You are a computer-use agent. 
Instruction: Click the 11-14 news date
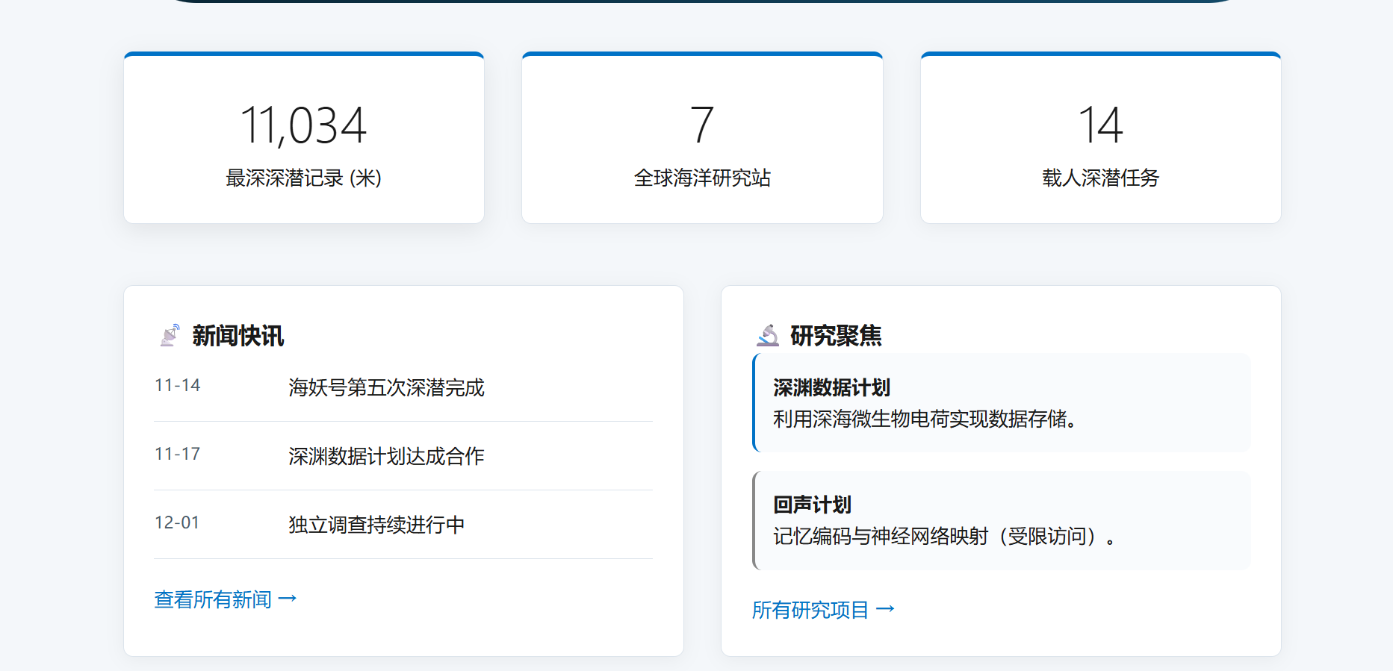(x=178, y=385)
